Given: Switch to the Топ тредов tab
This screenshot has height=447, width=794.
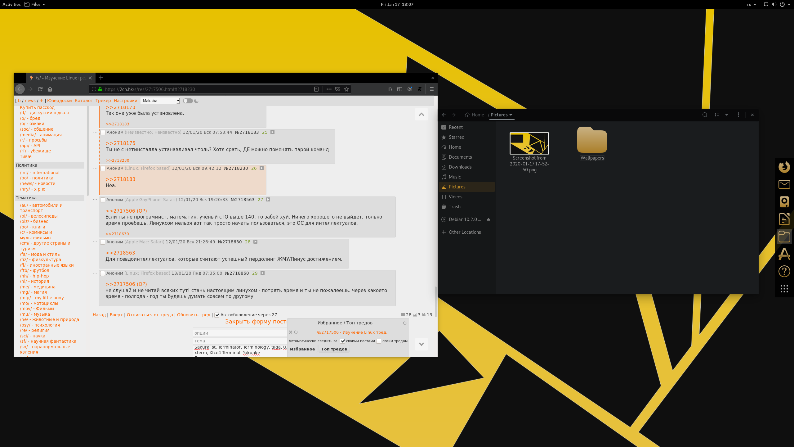Looking at the screenshot, I should pos(334,349).
